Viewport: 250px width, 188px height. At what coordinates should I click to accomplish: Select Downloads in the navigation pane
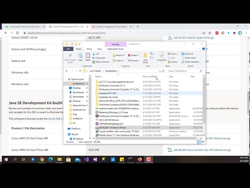click(x=78, y=92)
